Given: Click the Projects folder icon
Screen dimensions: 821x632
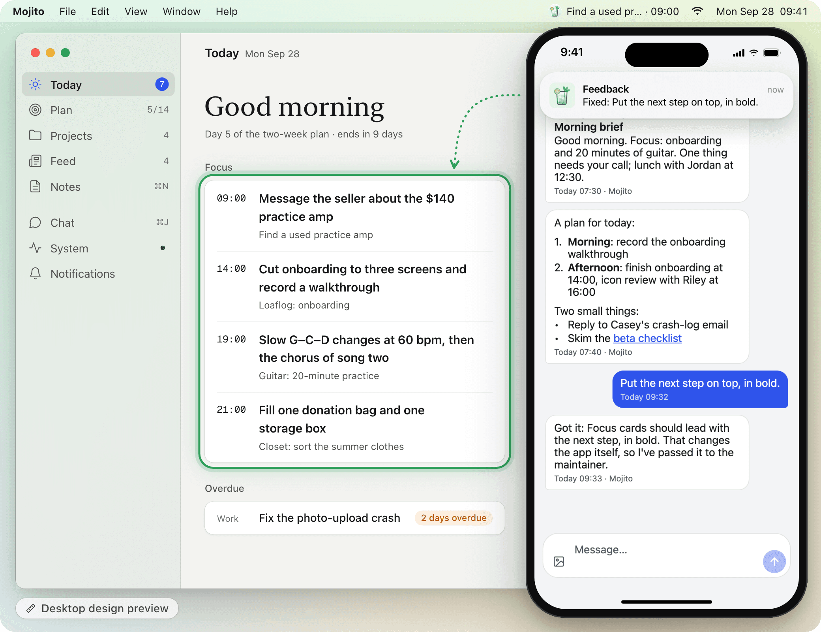Looking at the screenshot, I should (x=35, y=135).
